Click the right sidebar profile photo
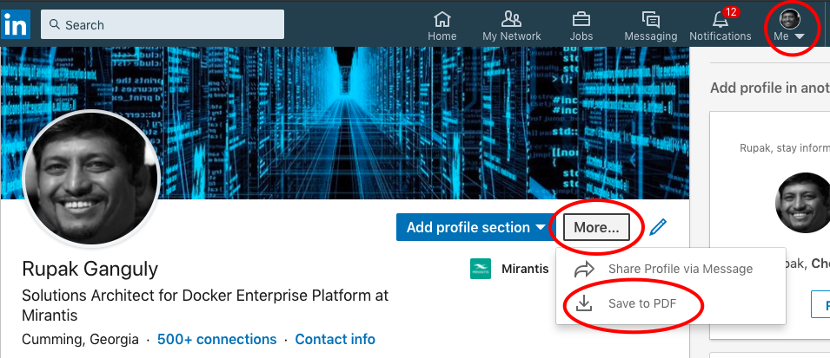 pyautogui.click(x=802, y=203)
